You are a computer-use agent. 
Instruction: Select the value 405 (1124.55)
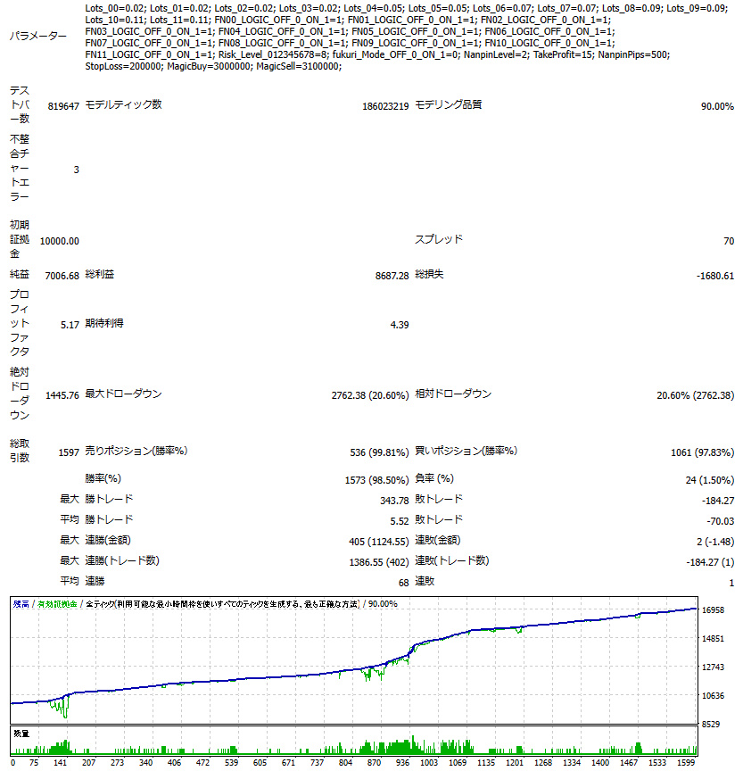coord(379,542)
